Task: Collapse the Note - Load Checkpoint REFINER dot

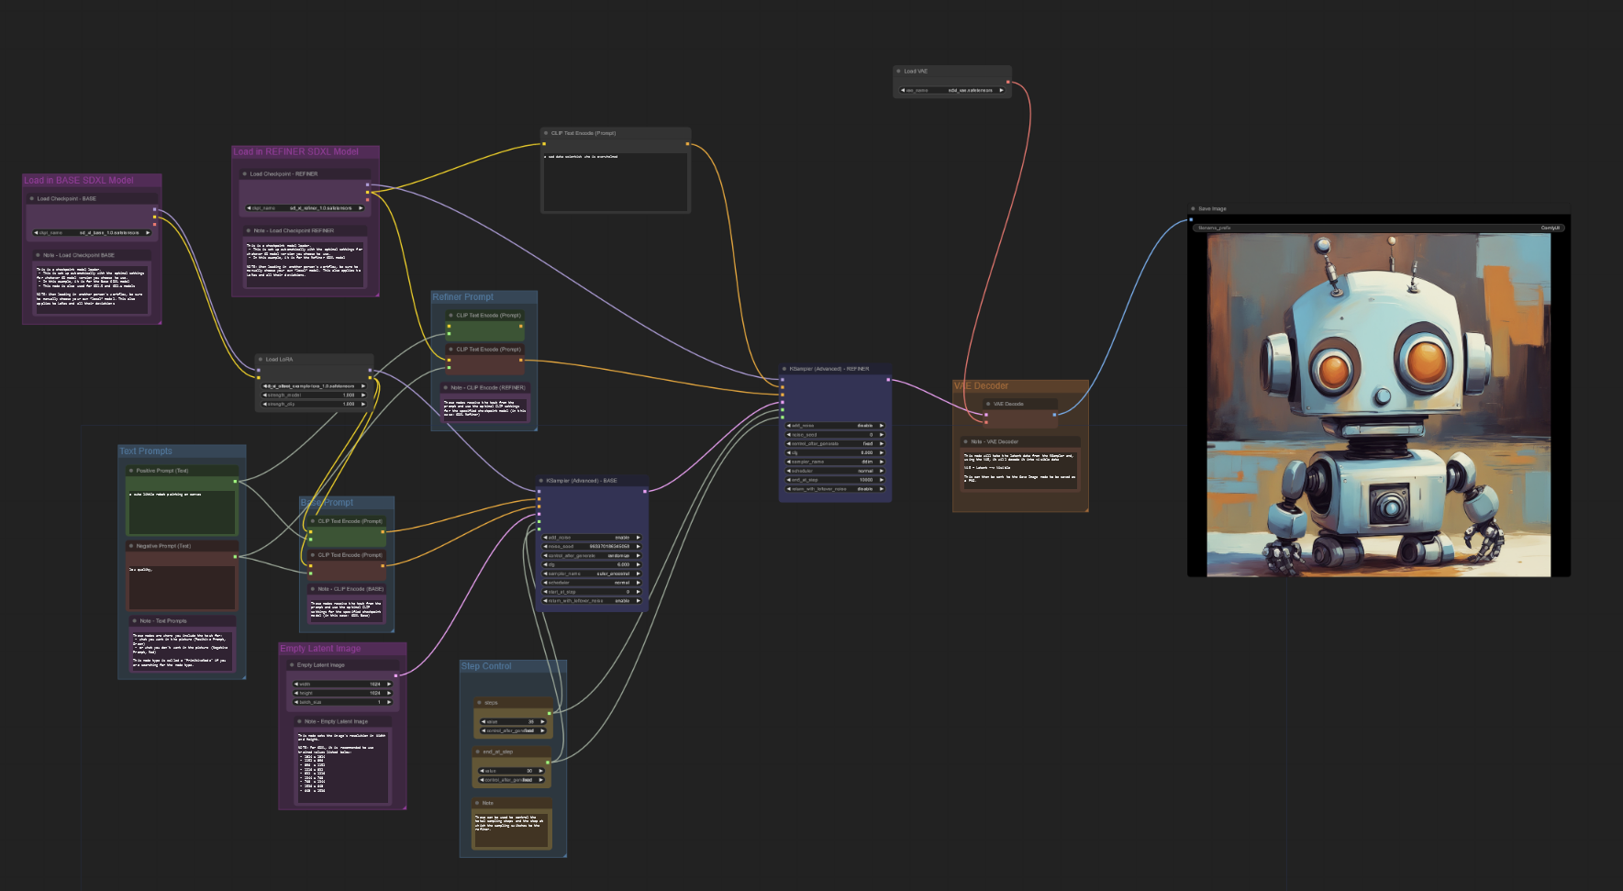Action: (x=249, y=230)
